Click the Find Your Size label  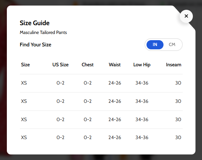tap(36, 45)
